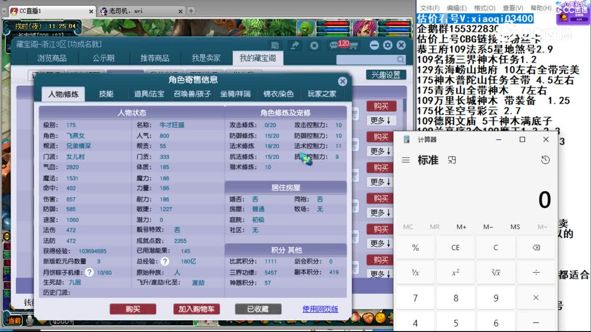Click the 藏宝阁 search input field
The height and width of the screenshot is (332, 591).
[x=366, y=59]
